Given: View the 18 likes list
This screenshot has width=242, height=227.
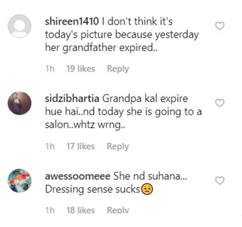Looking at the screenshot, I should pyautogui.click(x=81, y=210).
